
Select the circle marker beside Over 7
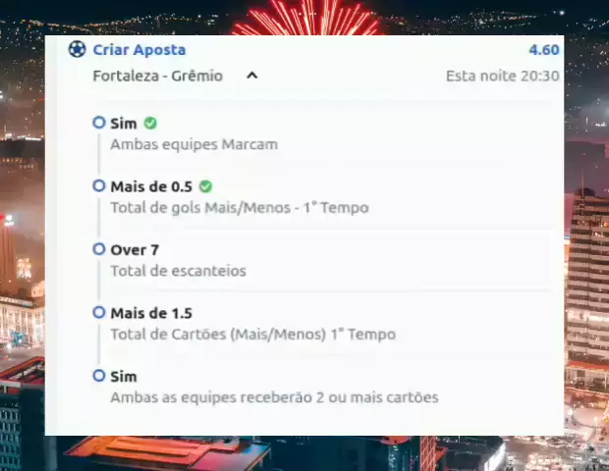click(x=99, y=249)
